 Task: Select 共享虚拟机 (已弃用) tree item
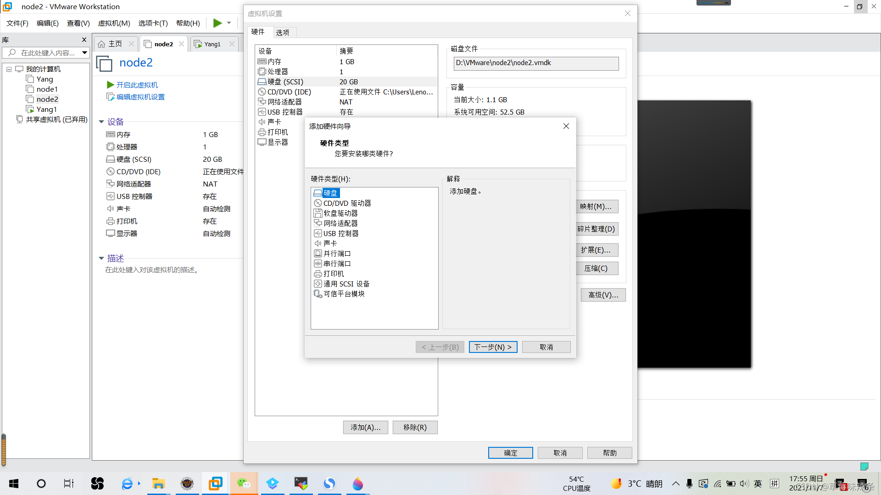(56, 119)
